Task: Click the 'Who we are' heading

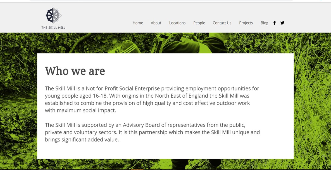Action: pos(75,71)
